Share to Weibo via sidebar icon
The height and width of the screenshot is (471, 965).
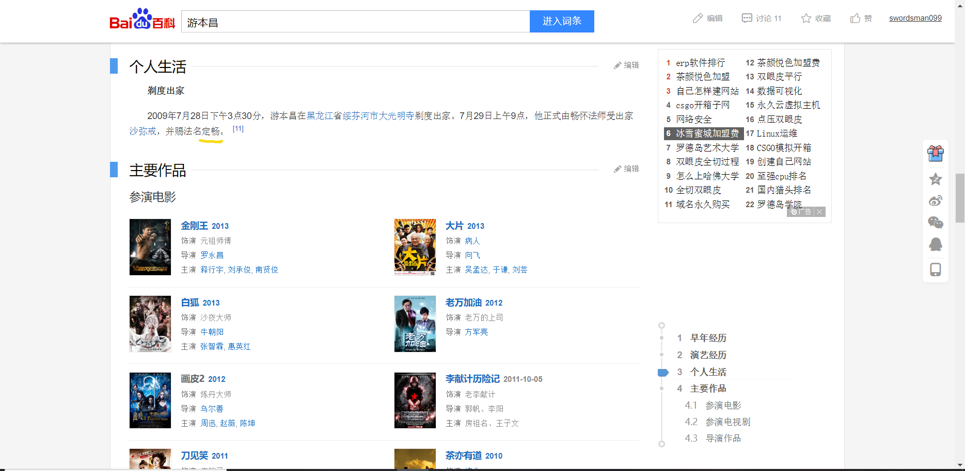pyautogui.click(x=936, y=200)
